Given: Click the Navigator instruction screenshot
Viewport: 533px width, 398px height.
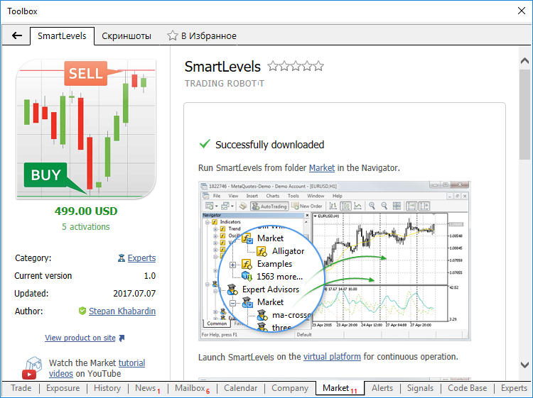Looking at the screenshot, I should click(335, 261).
